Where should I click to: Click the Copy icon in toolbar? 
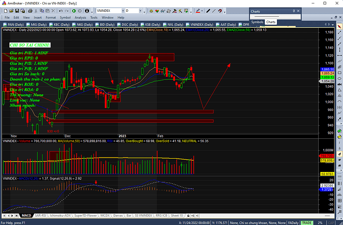tap(42, 11)
